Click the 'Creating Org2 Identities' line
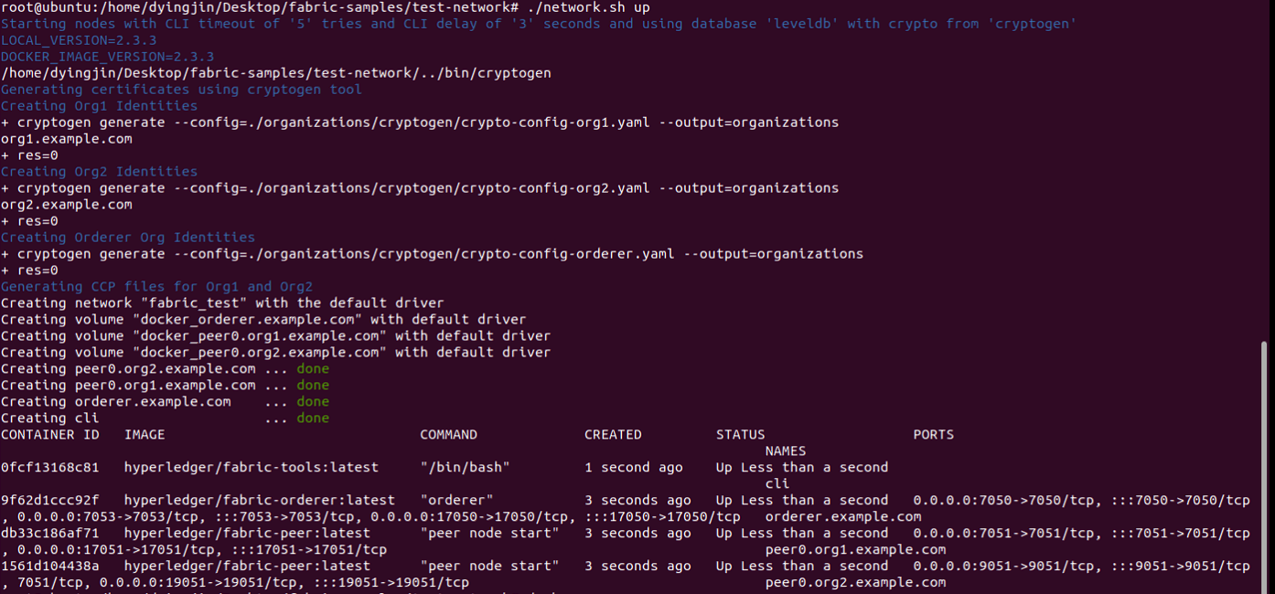Image resolution: width=1275 pixels, height=594 pixels. (99, 172)
